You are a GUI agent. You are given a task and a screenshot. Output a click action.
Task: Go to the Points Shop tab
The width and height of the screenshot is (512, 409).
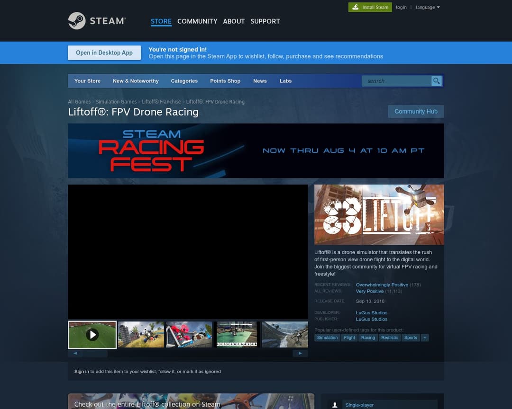click(x=225, y=81)
